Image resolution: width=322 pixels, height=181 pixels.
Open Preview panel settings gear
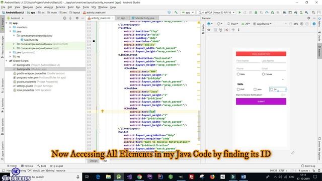308,18
